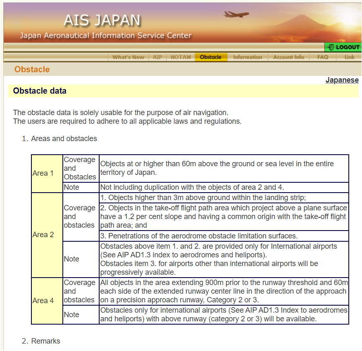
Task: Click the Area 1 Note label cell
Action: [x=81, y=187]
